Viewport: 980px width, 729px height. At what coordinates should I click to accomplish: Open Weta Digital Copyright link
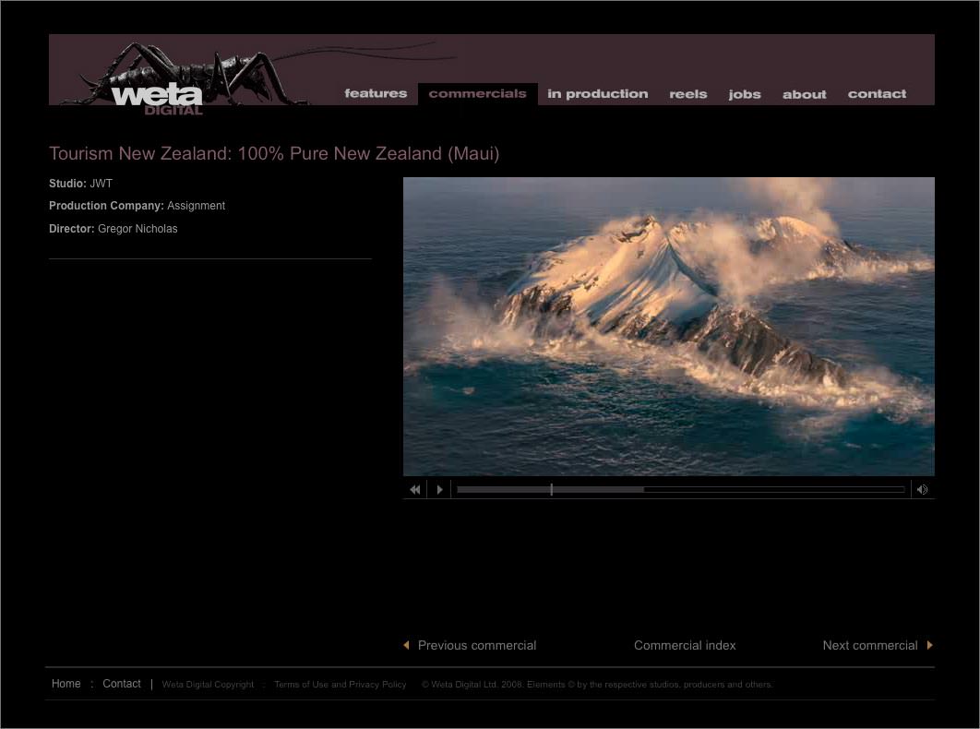point(209,685)
